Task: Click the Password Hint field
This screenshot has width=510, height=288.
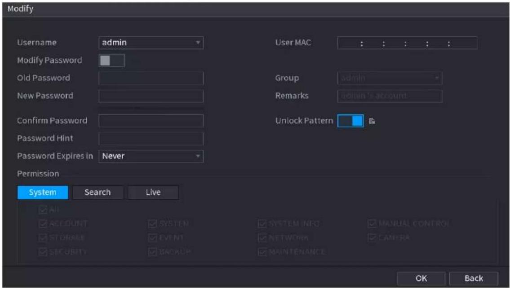Action: (x=151, y=139)
